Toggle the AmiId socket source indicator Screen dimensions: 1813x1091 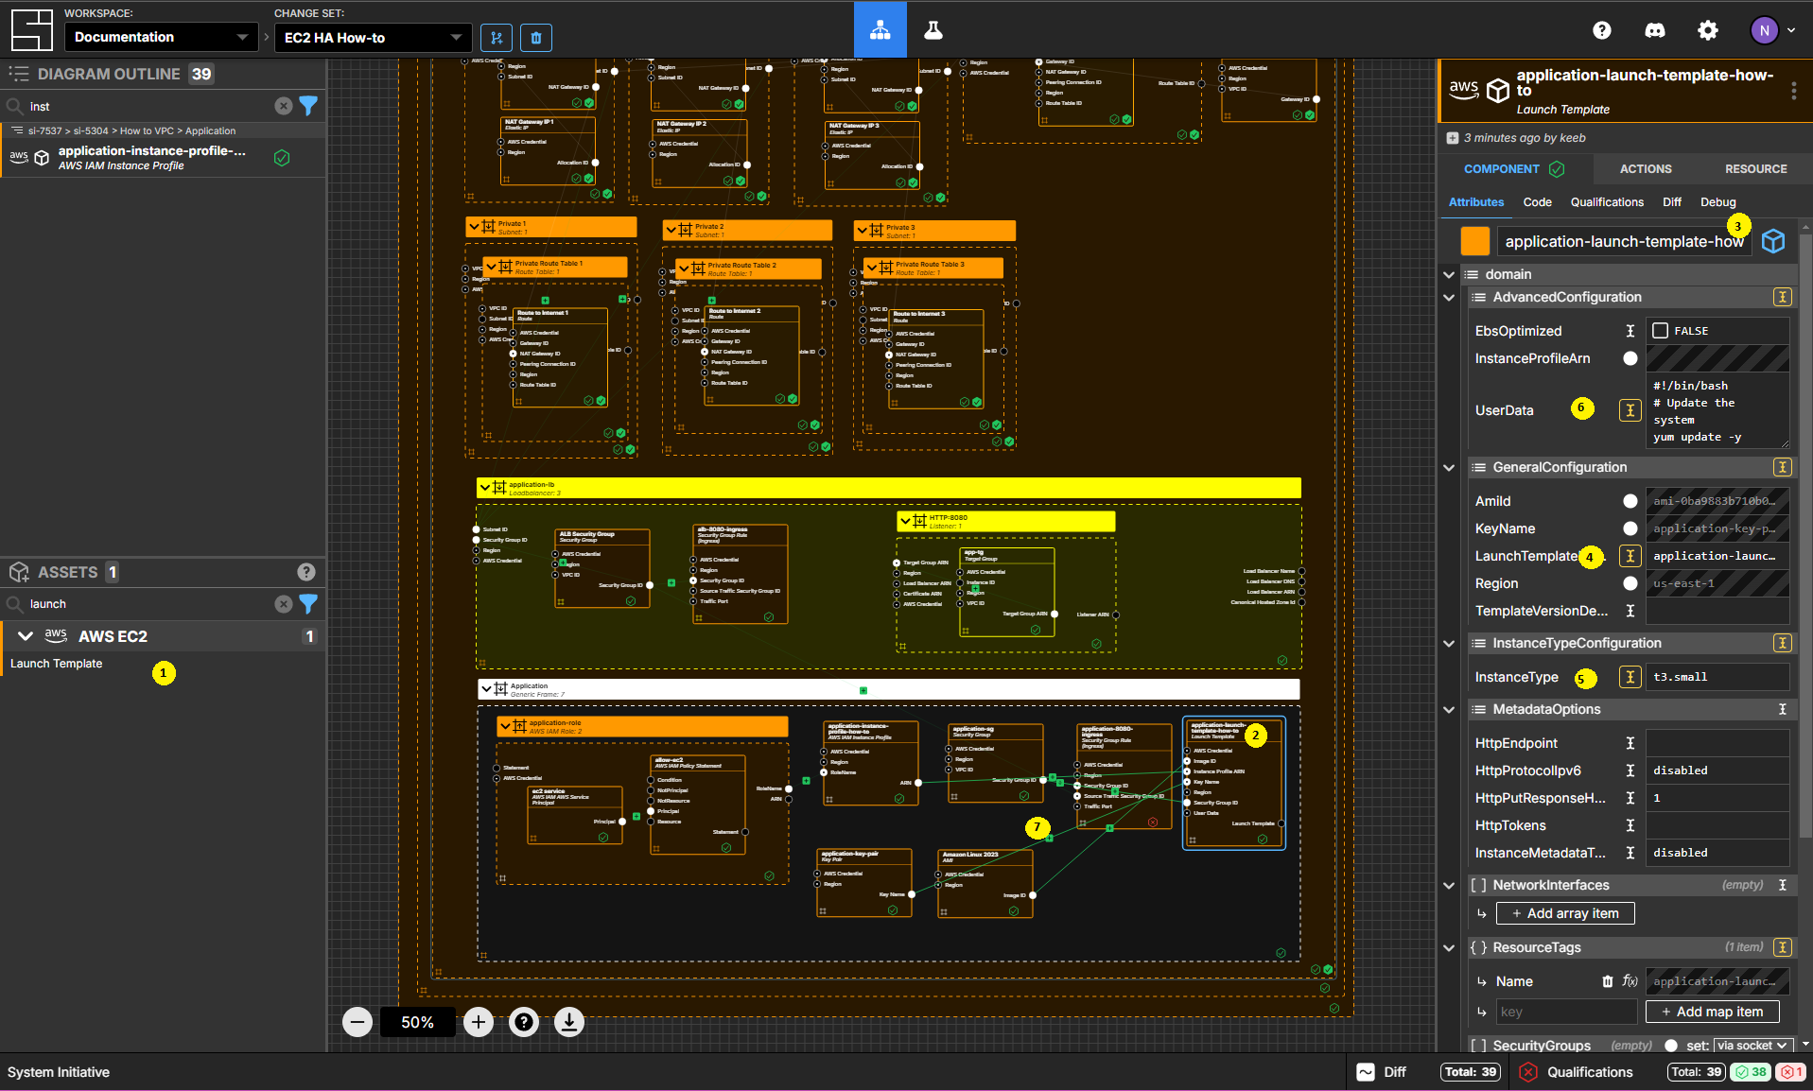(x=1630, y=501)
